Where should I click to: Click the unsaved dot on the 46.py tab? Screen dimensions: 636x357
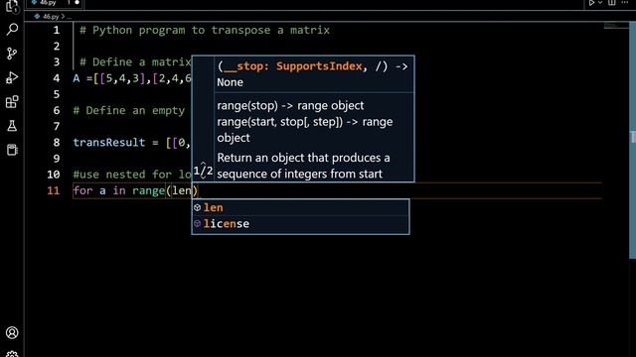[x=77, y=3]
